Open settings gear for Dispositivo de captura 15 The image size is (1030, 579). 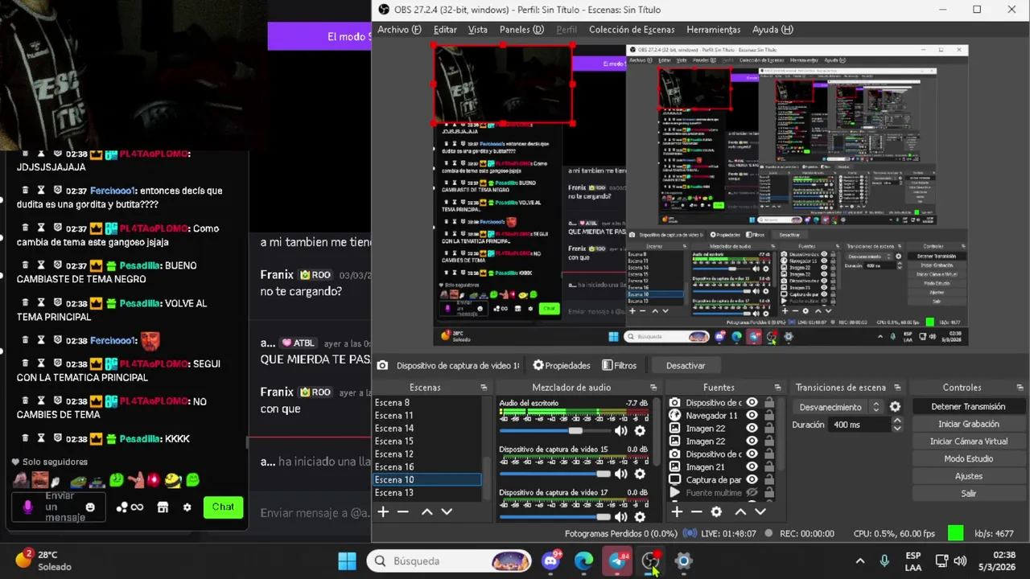pyautogui.click(x=640, y=474)
